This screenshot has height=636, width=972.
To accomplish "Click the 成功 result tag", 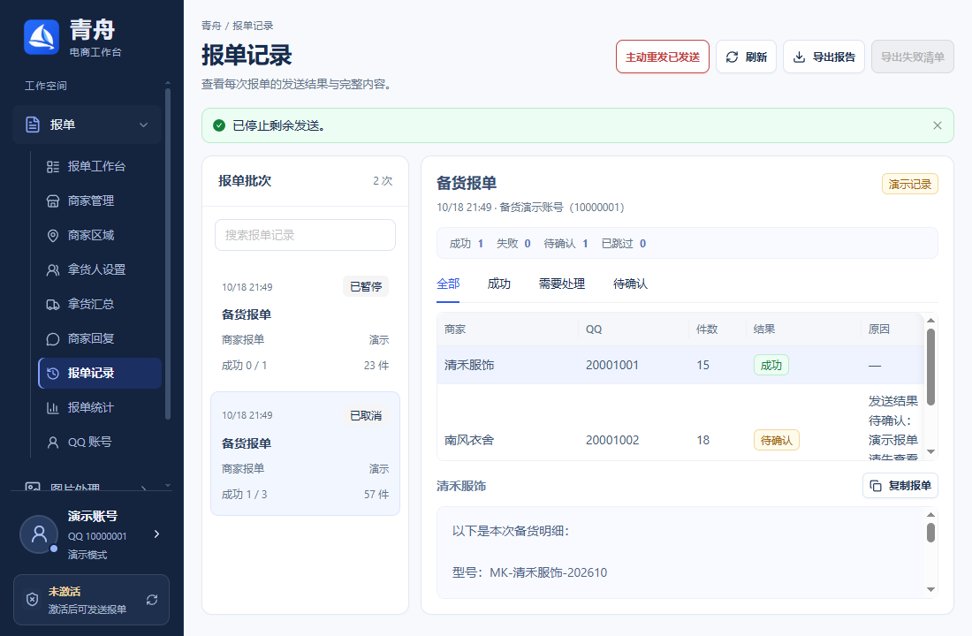I will 771,365.
